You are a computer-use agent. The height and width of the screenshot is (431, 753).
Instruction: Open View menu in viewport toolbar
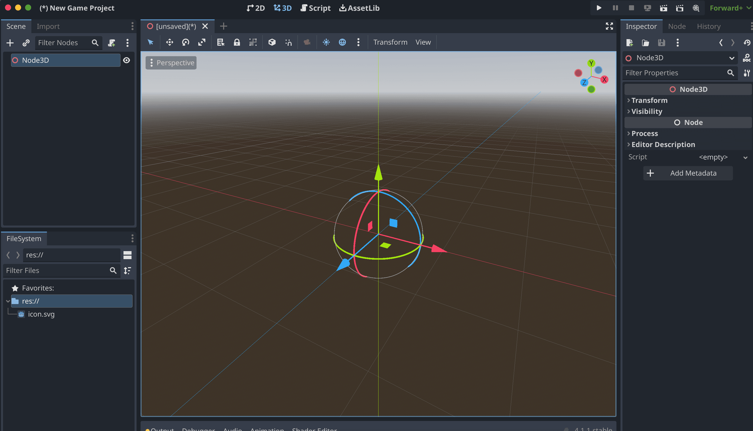423,42
